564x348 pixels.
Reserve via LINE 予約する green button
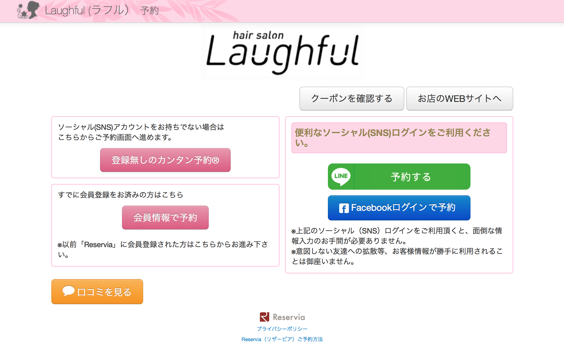pos(399,177)
